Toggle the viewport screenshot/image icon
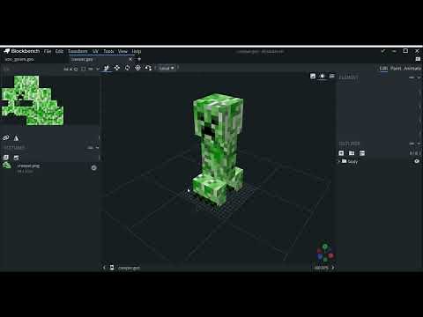 click(313, 76)
